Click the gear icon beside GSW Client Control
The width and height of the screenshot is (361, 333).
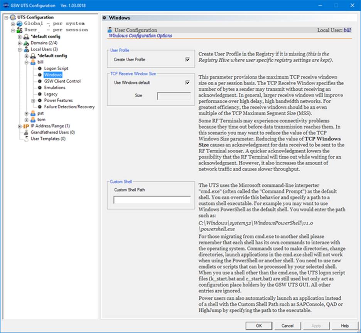[x=40, y=81]
